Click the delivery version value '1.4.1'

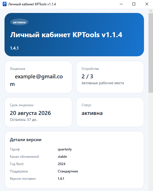pyautogui.click(x=61, y=179)
